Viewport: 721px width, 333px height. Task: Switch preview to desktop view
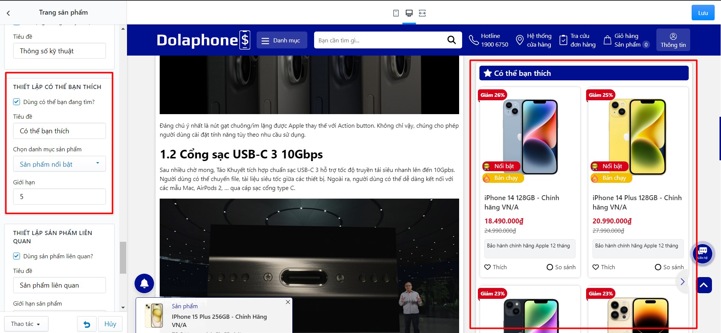pyautogui.click(x=409, y=13)
